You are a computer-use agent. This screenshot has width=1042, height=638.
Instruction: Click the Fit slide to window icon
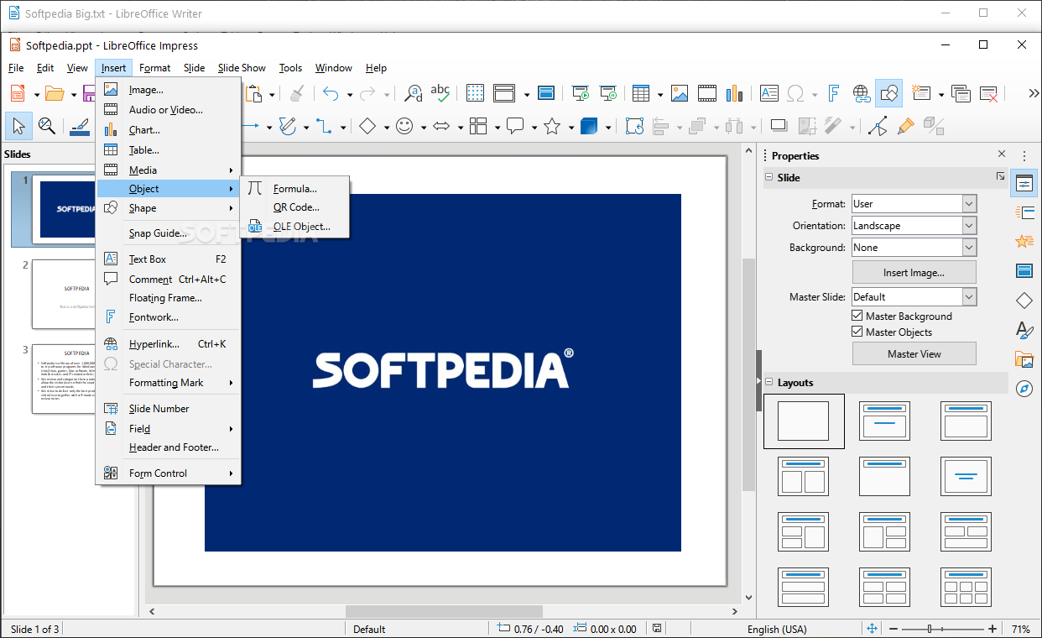(x=872, y=629)
